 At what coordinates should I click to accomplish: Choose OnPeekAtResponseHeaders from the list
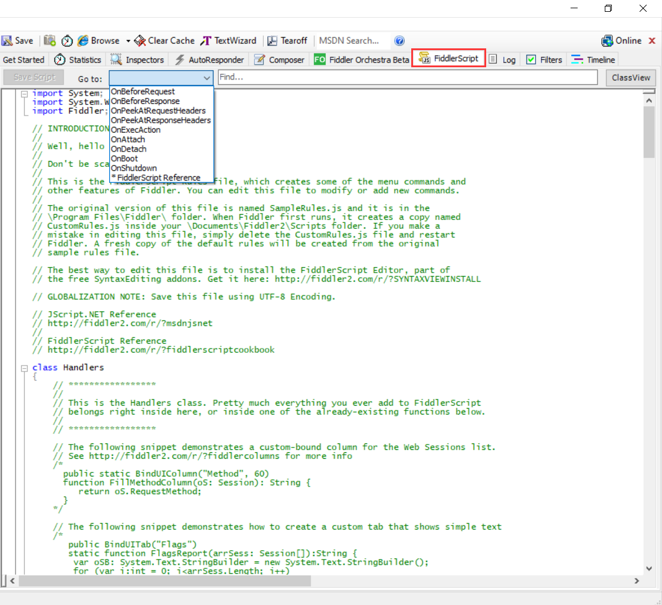tap(161, 120)
